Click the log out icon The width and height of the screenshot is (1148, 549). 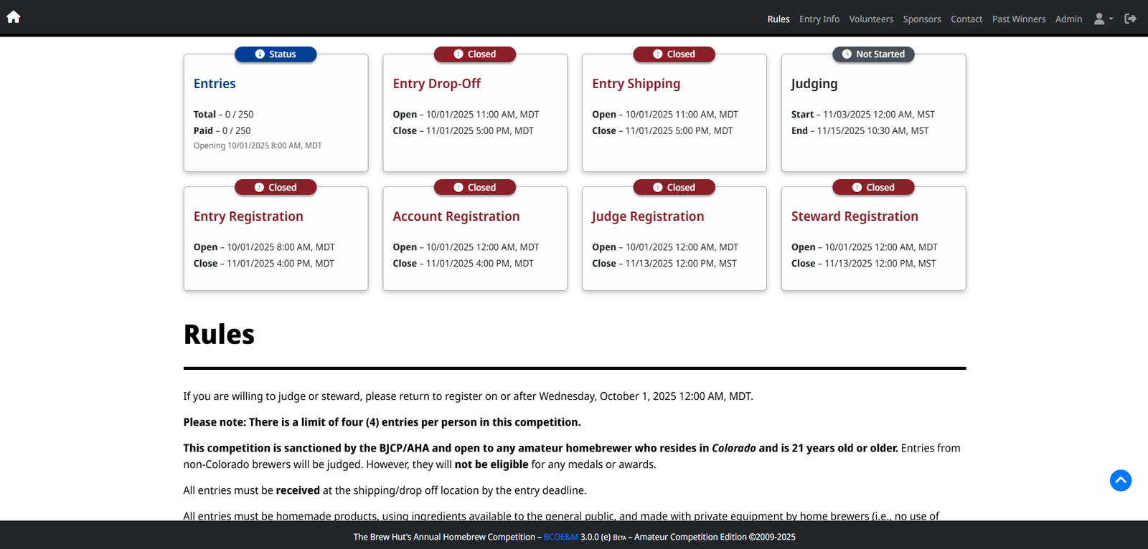pos(1130,19)
